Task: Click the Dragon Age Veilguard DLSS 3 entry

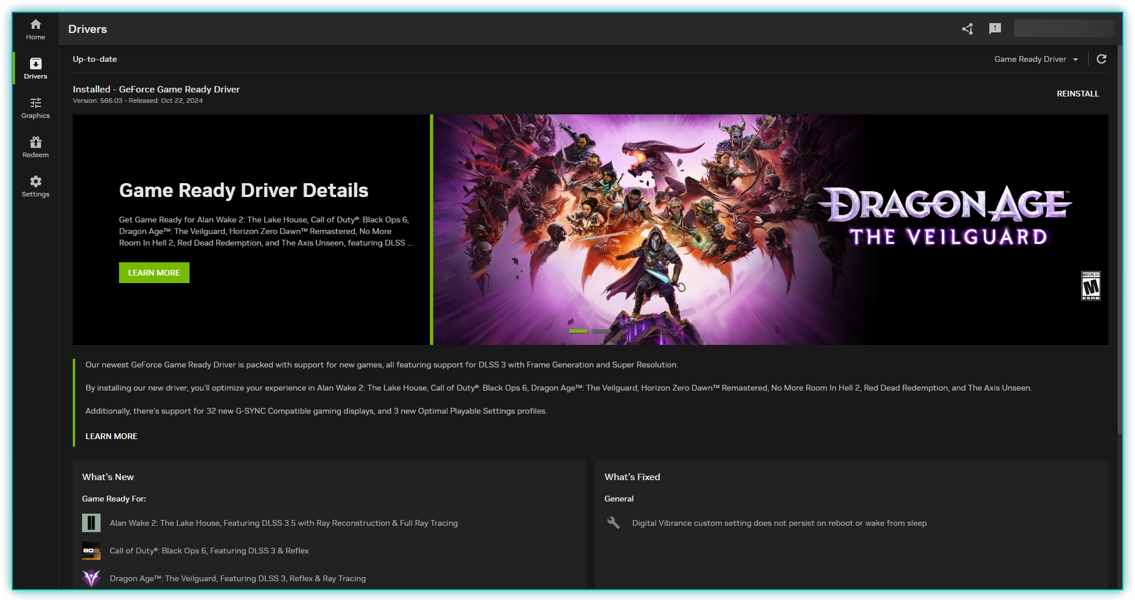Action: coord(238,578)
